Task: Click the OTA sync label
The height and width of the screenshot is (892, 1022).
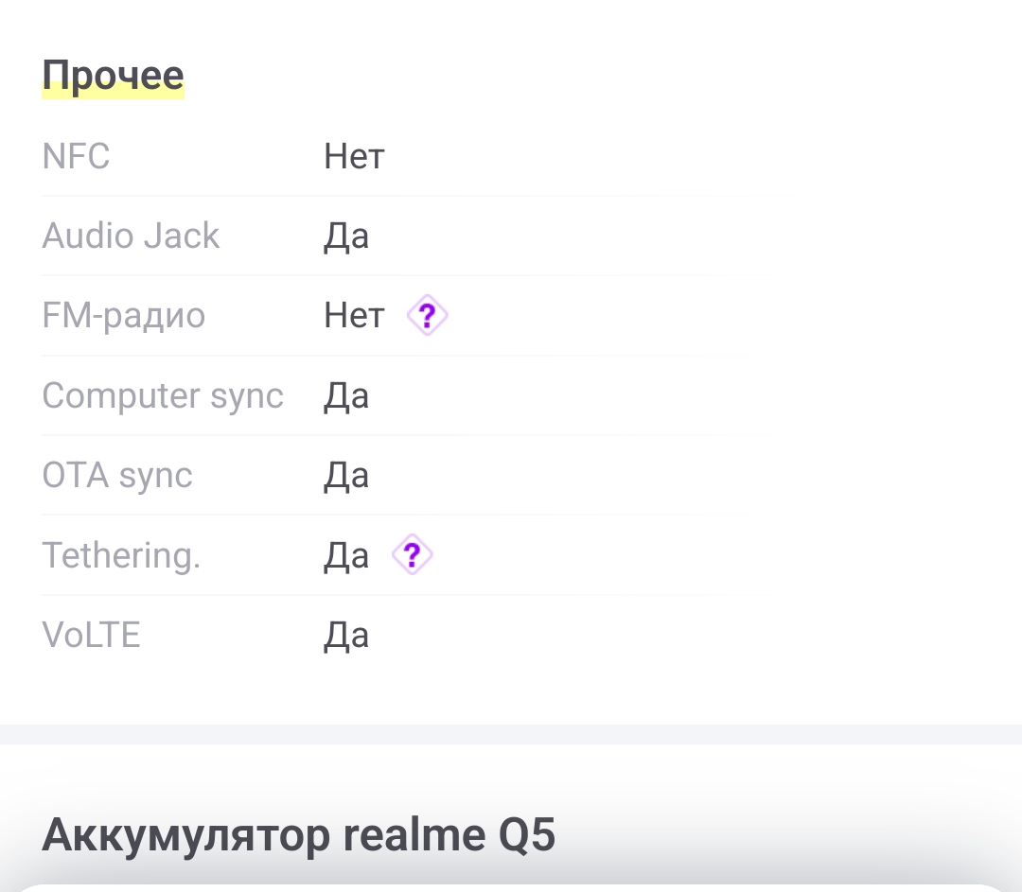Action: point(117,475)
